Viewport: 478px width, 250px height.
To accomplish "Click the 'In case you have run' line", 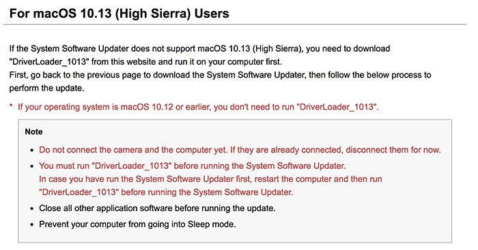I will 210,179.
